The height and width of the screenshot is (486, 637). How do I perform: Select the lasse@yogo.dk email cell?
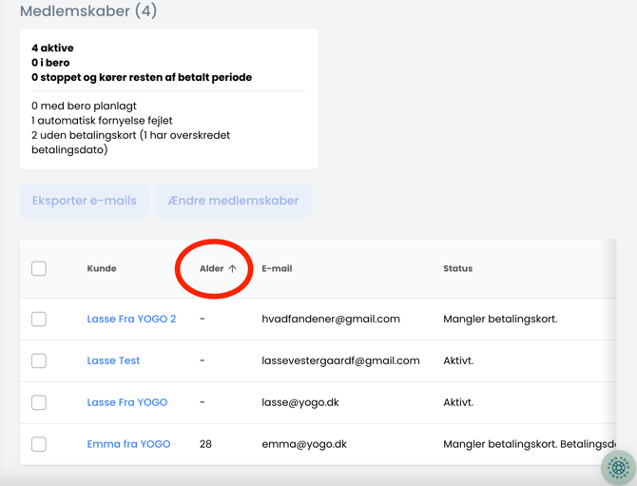coord(300,402)
